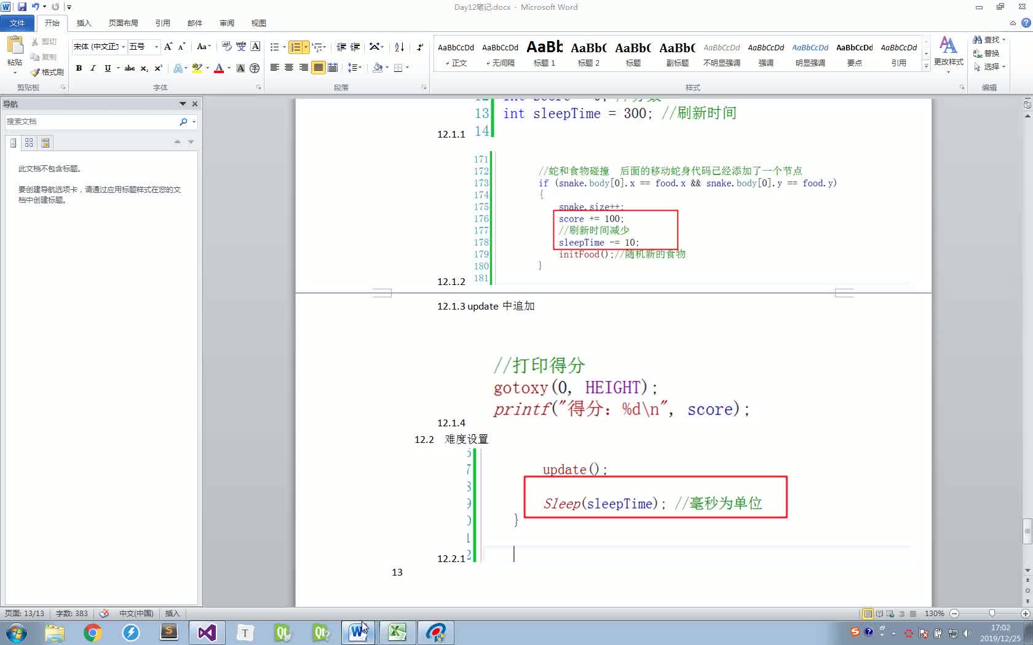
Task: Apply the 标题 2 heading style
Action: point(588,53)
